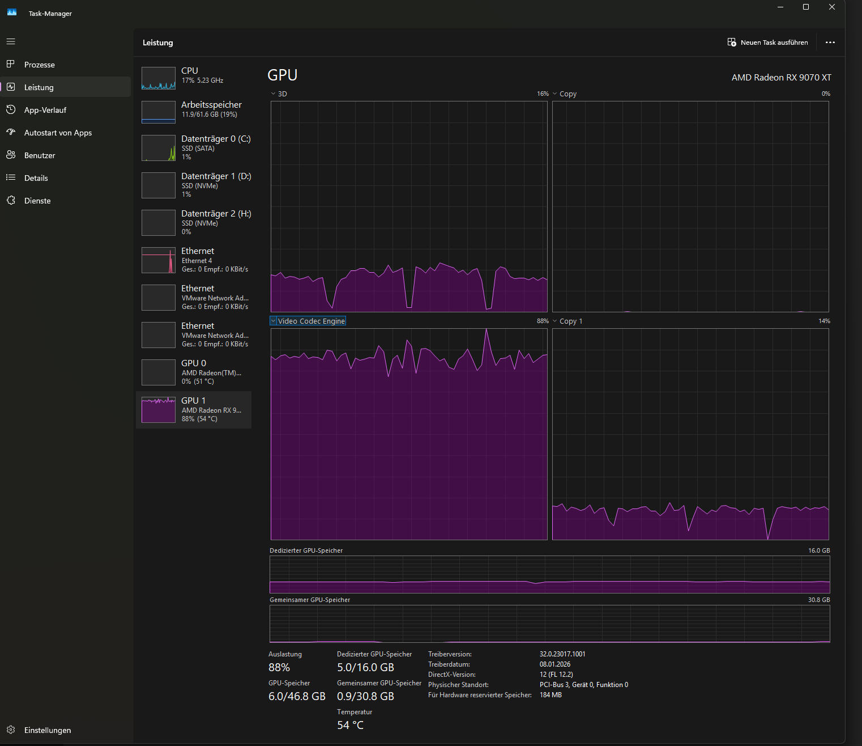The height and width of the screenshot is (746, 862).
Task: Open the hamburger navigation menu
Action: pos(11,41)
